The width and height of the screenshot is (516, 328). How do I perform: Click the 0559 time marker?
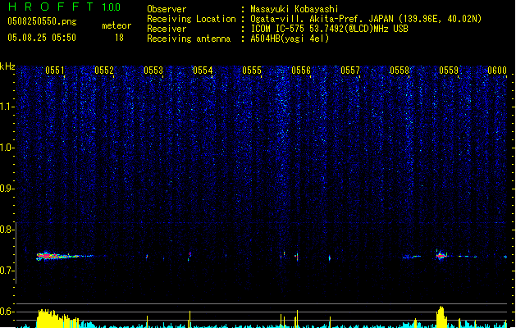click(449, 71)
